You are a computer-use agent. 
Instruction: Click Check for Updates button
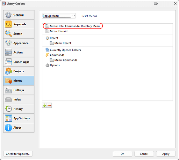coord(18,154)
